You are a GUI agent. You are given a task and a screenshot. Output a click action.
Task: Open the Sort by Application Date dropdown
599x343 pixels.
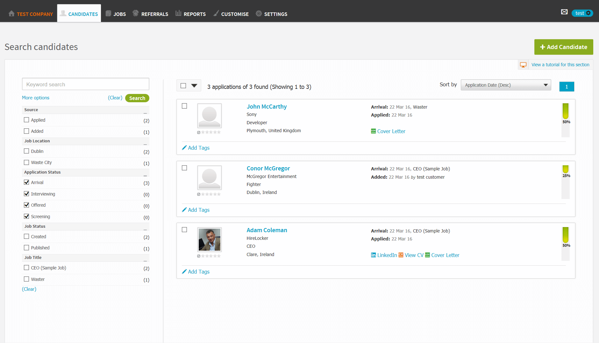[x=506, y=85]
